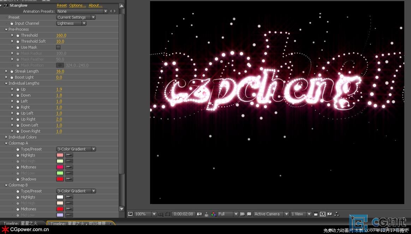Toggle the transparency grid checkerboard icon
This screenshot has height=234, width=411.
(x=249, y=214)
